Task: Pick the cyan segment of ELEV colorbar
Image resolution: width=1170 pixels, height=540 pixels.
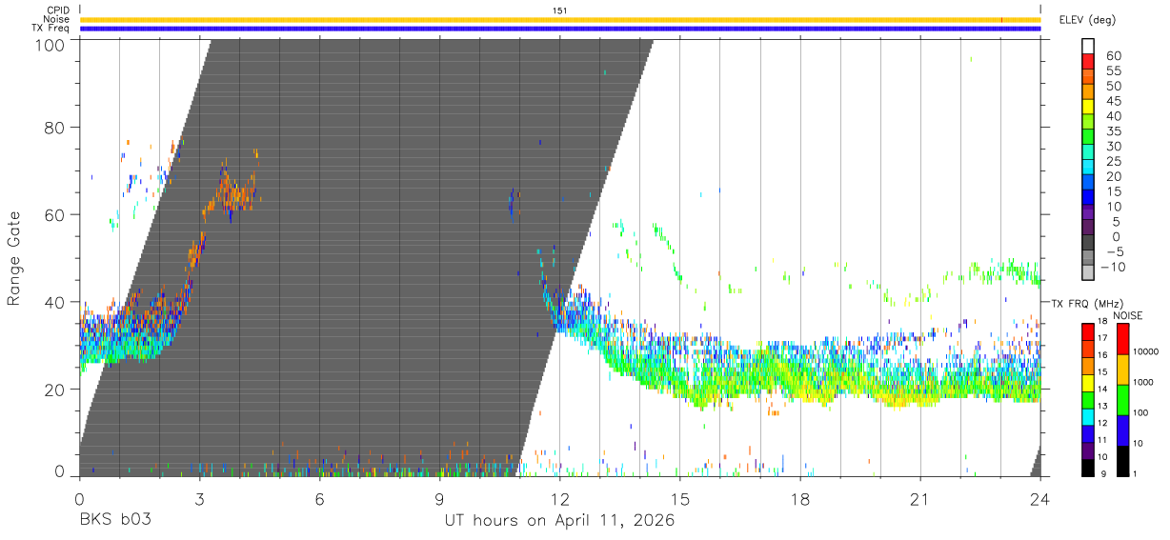Action: tap(1088, 167)
